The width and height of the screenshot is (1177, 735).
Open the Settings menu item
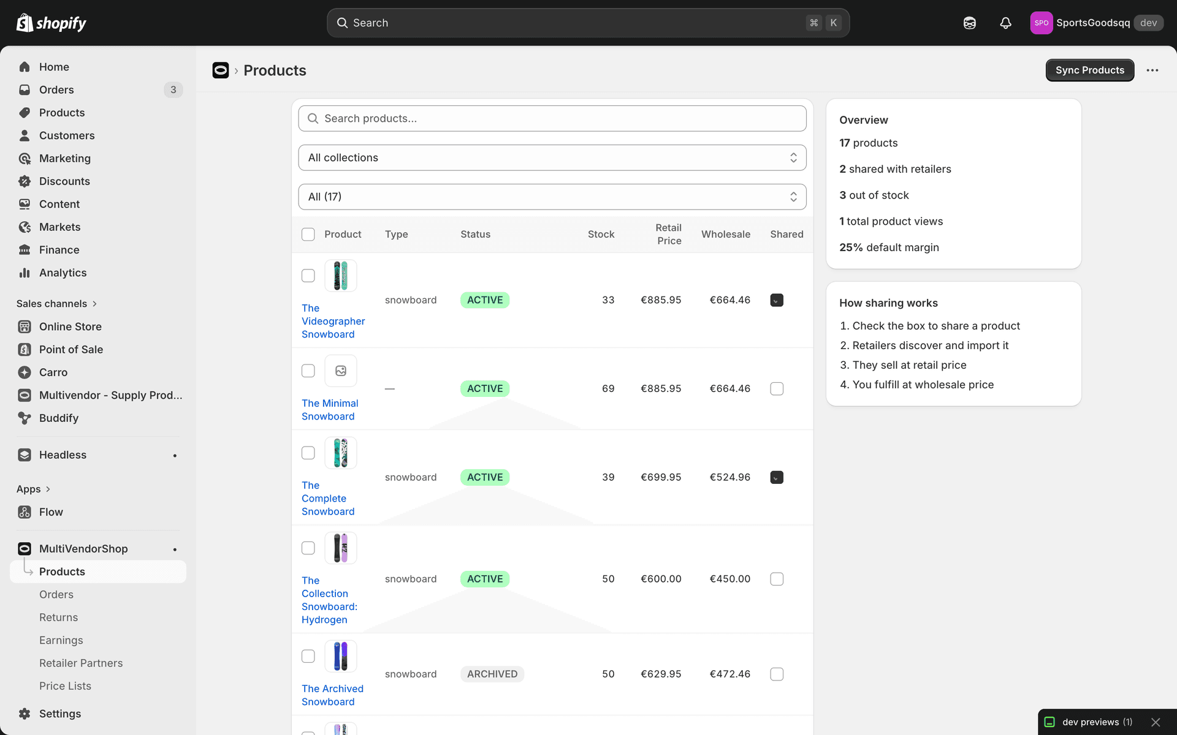(x=59, y=714)
